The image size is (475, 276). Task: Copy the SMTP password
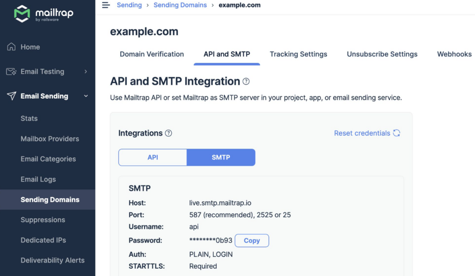[252, 241]
